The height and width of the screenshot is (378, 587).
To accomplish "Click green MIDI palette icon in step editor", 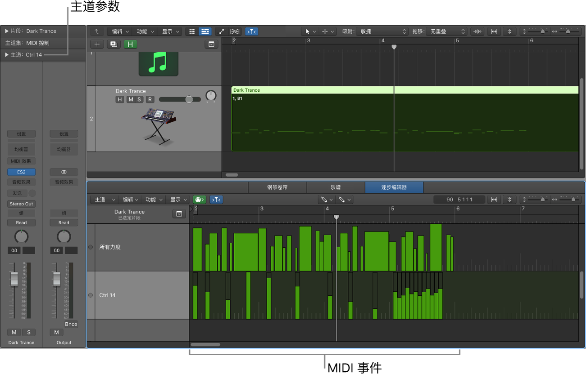I will pos(200,200).
